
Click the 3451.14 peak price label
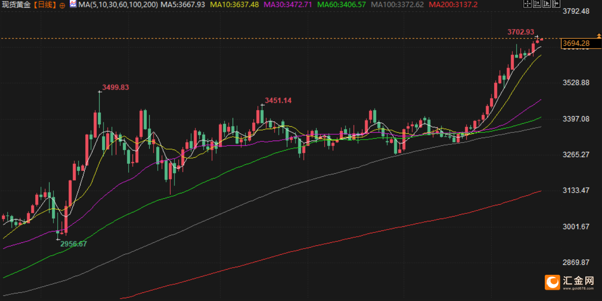pyautogui.click(x=278, y=100)
